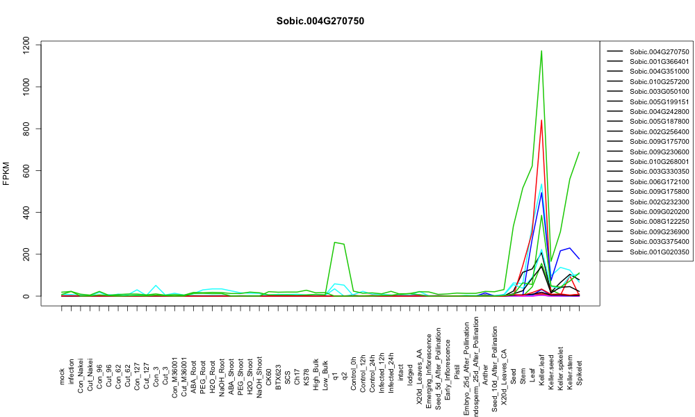Click the Spikelet x-axis label
This screenshot has height=417, width=695.
[580, 373]
